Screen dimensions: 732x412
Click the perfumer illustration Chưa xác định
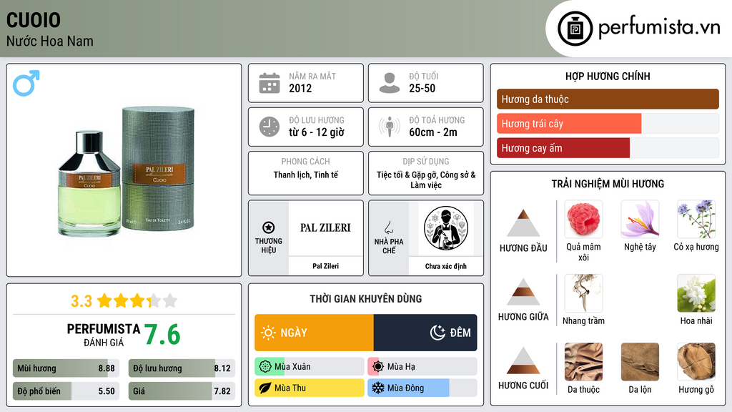tap(446, 228)
